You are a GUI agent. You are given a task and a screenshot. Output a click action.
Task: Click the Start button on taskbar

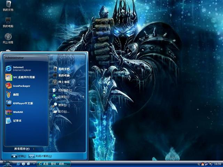click(x=7, y=164)
